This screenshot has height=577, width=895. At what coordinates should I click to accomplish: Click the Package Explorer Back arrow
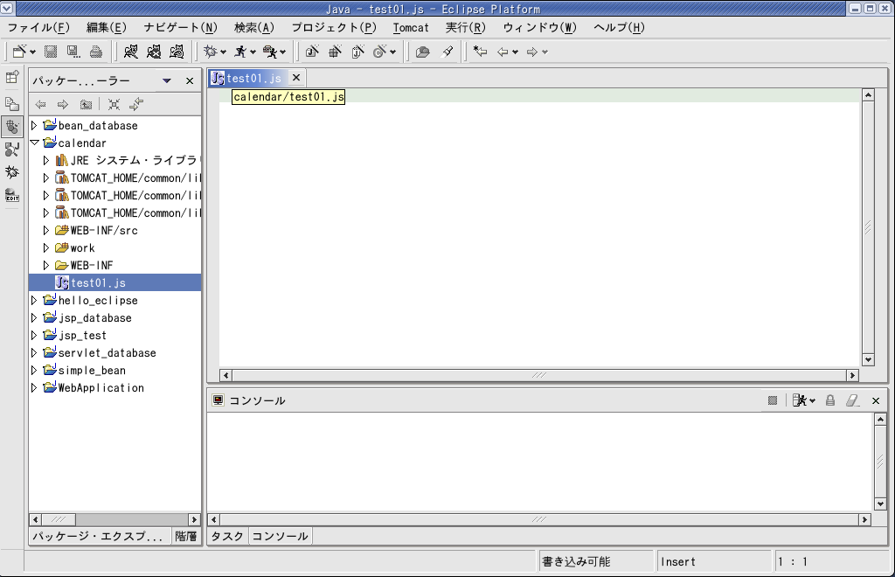point(40,104)
